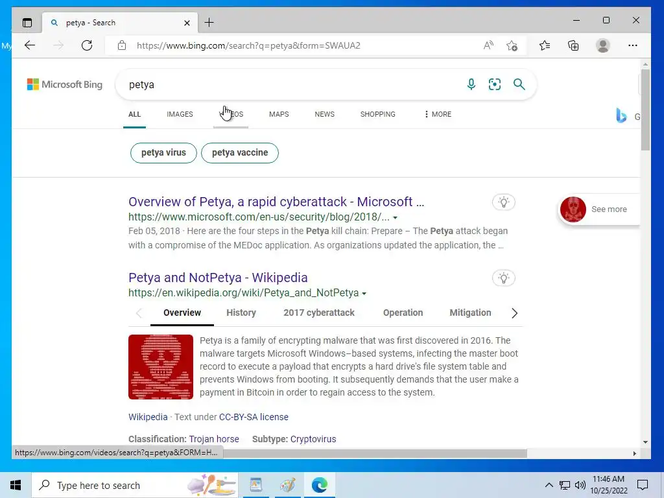Search using an image icon
This screenshot has width=664, height=498.
tap(495, 84)
